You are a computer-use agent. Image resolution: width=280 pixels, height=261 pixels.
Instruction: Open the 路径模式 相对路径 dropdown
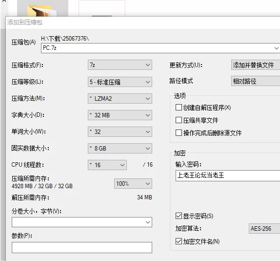pyautogui.click(x=256, y=81)
